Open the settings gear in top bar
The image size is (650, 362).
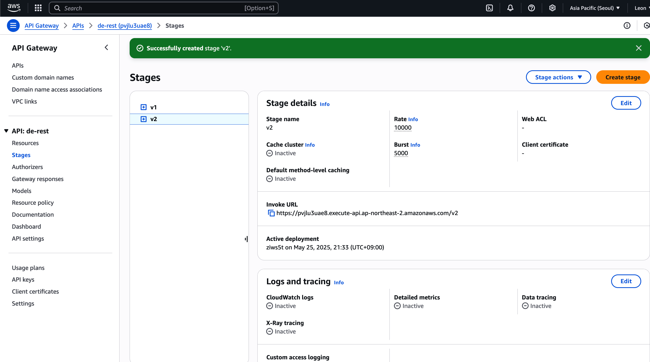click(552, 8)
